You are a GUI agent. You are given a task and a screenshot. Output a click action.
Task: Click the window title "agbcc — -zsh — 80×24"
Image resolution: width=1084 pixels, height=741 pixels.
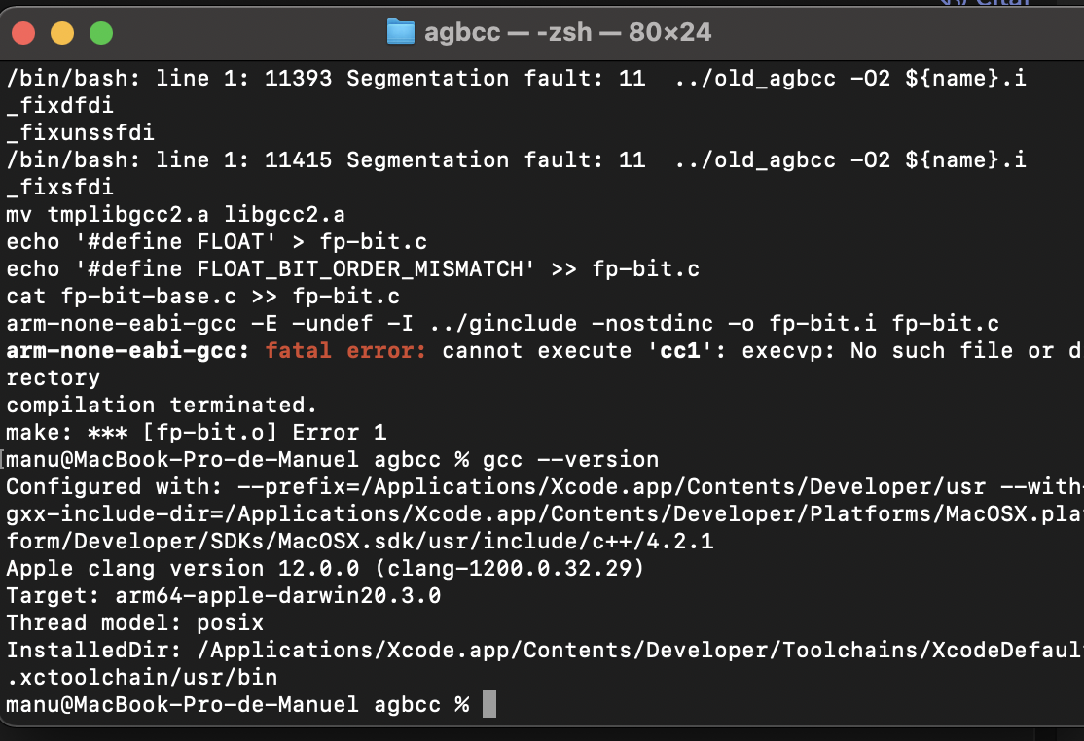point(567,32)
